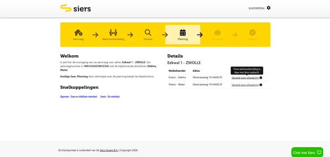Open Gereed voor Uitvoering link for Vitens
The width and height of the screenshot is (330, 157).
coord(245,85)
